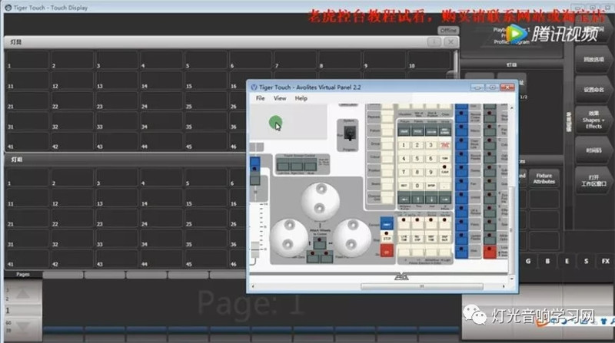Image resolution: width=615 pixels, height=343 pixels.
Task: Click keypad digit 7 on virtual panel
Action: coord(404,172)
